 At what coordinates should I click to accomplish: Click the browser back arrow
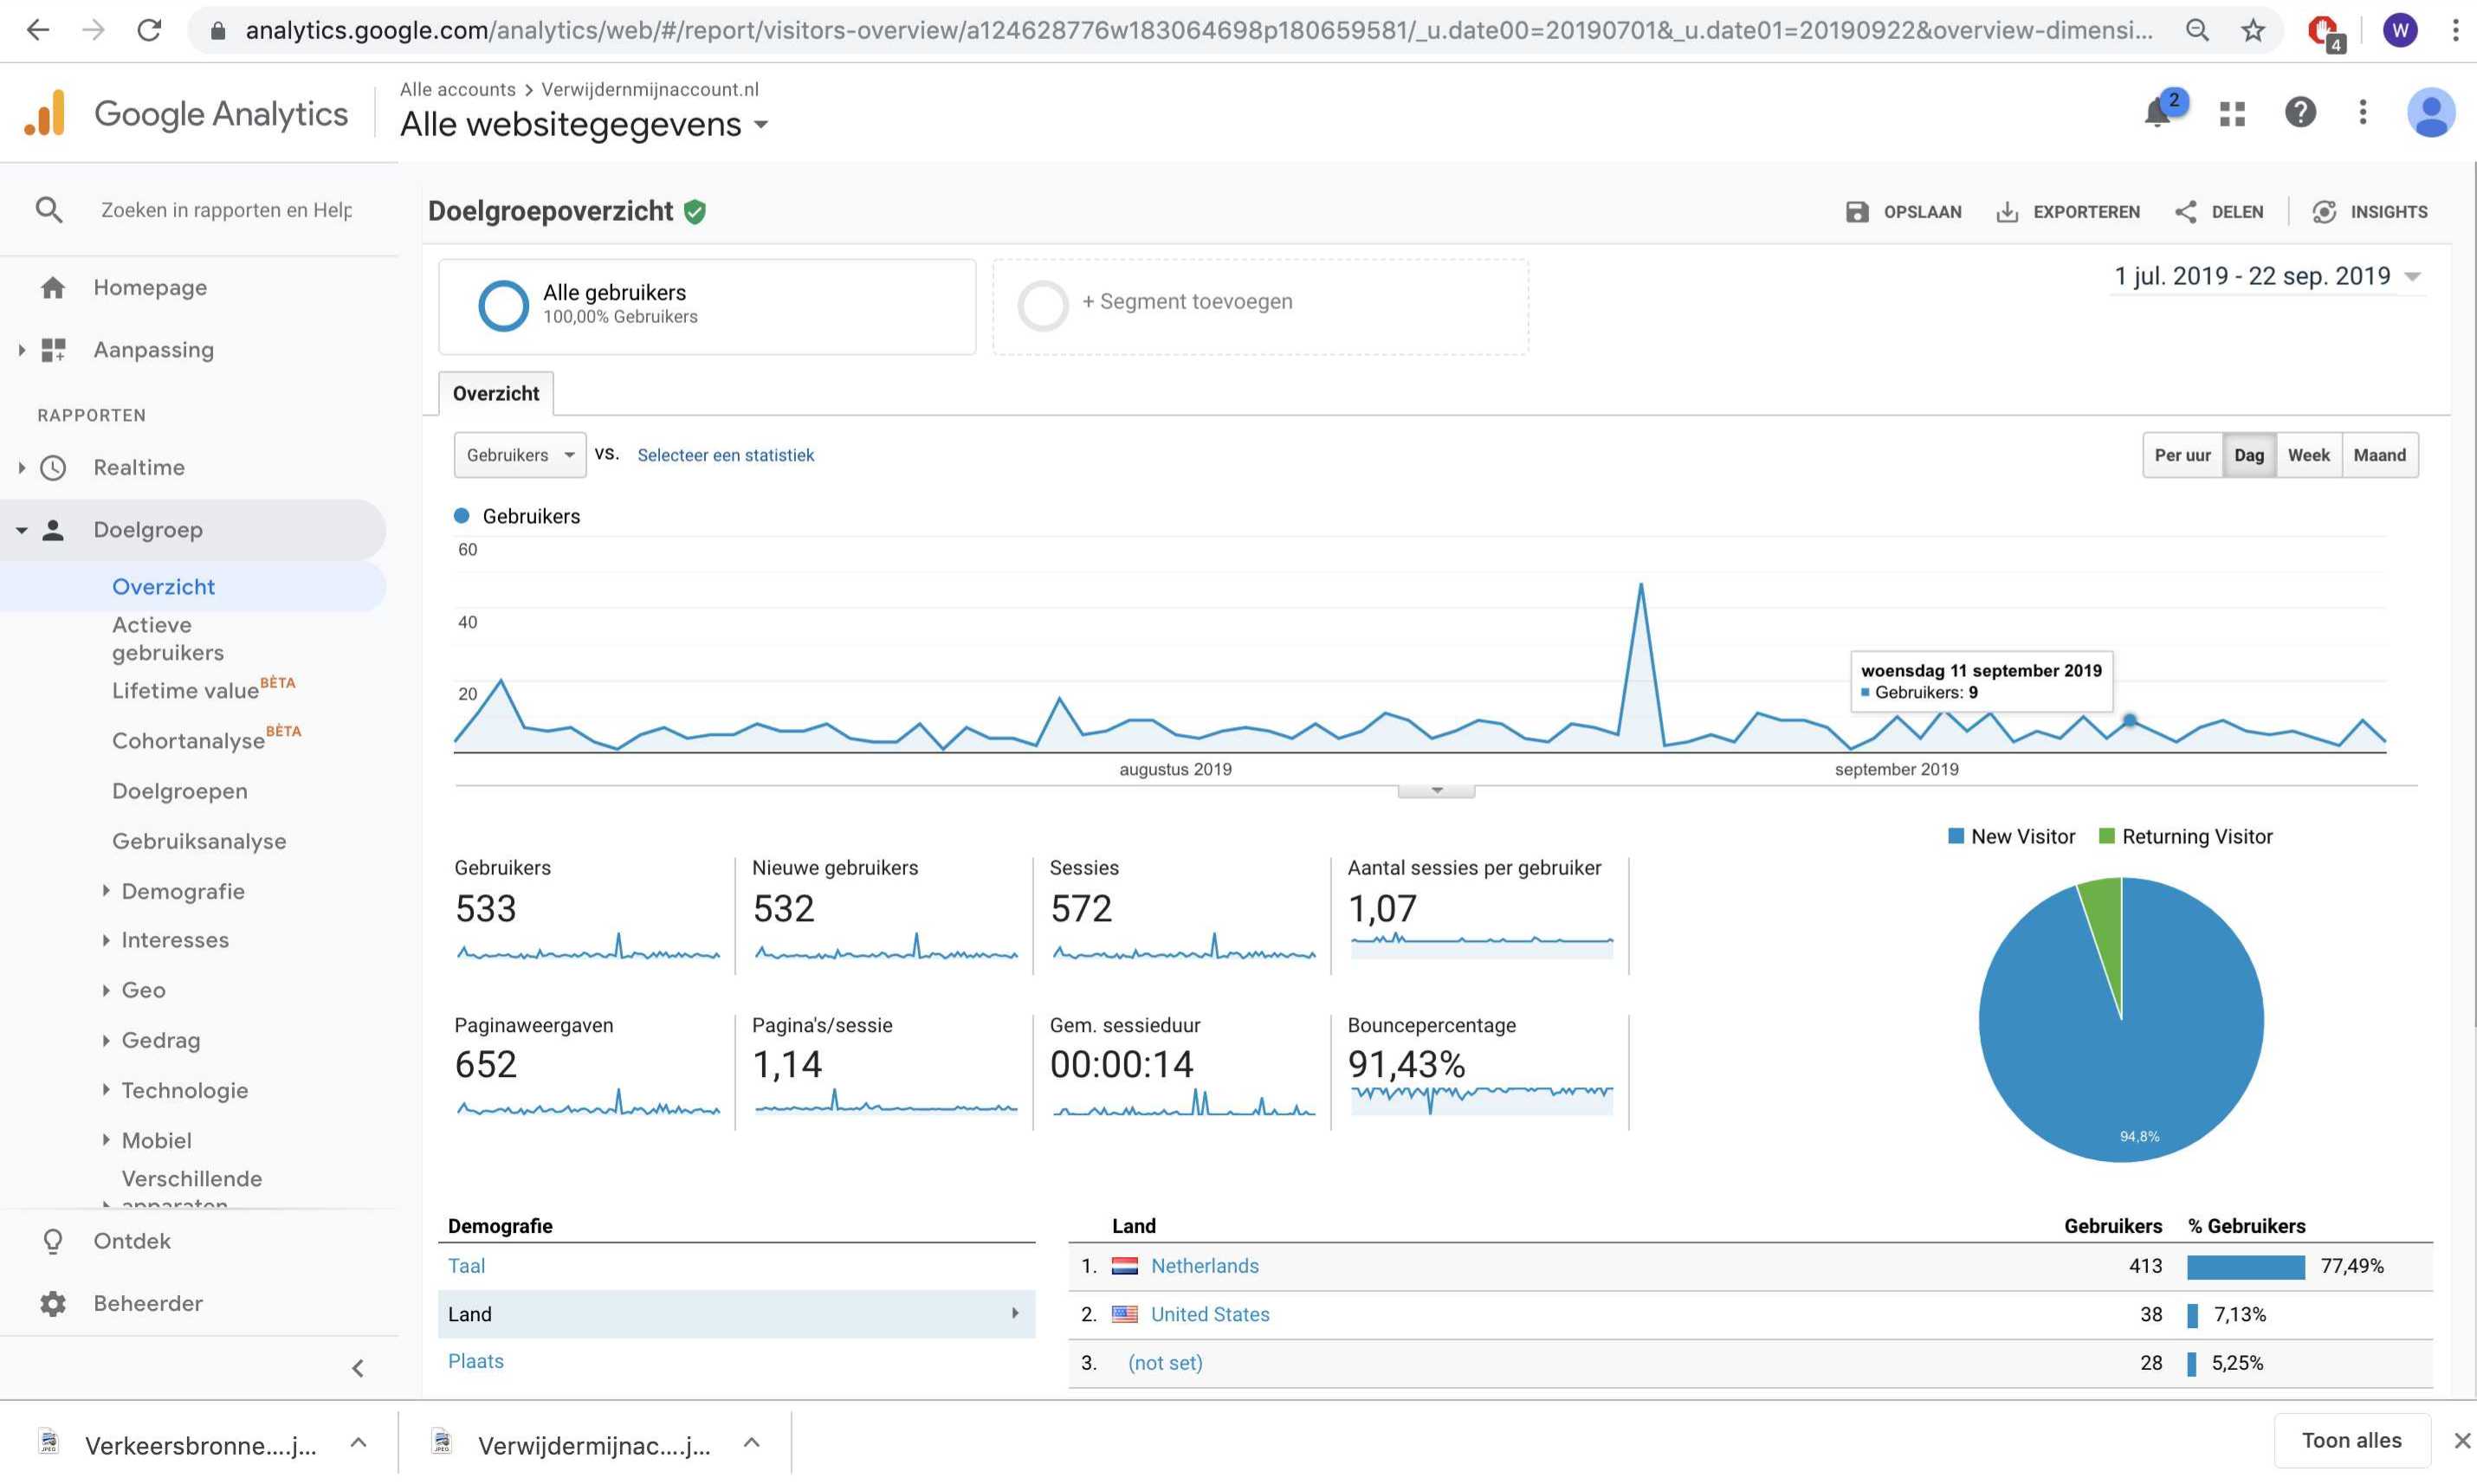tap(38, 30)
